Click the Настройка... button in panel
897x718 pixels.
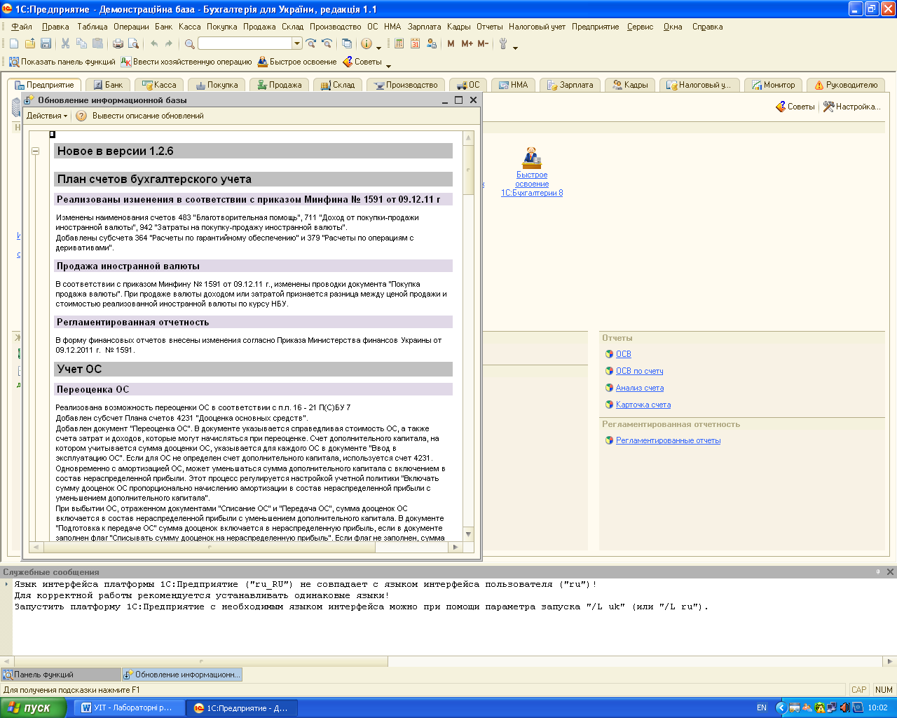coord(851,107)
